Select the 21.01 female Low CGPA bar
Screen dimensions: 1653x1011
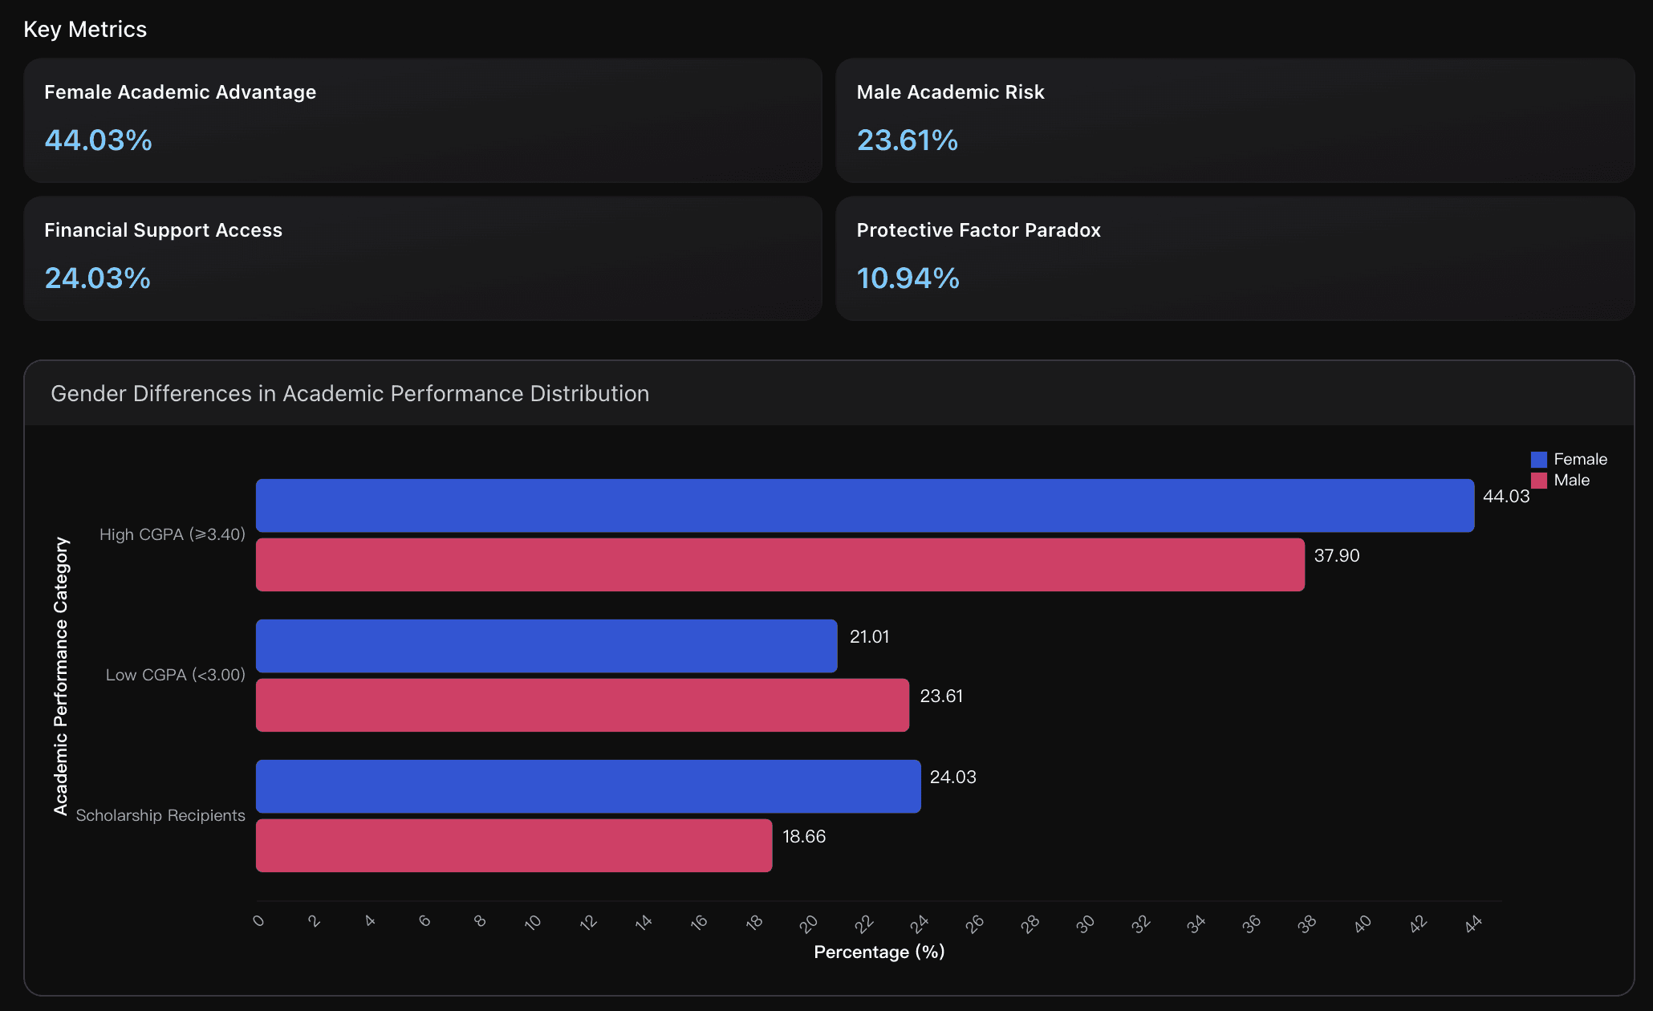coord(546,646)
